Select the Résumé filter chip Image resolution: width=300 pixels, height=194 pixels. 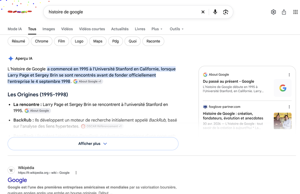18,41
